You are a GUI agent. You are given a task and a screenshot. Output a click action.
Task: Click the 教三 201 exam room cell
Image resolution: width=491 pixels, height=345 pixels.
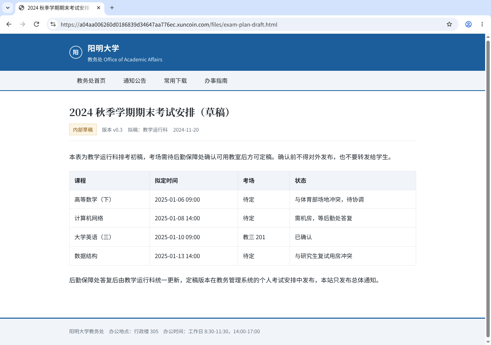pos(264,237)
